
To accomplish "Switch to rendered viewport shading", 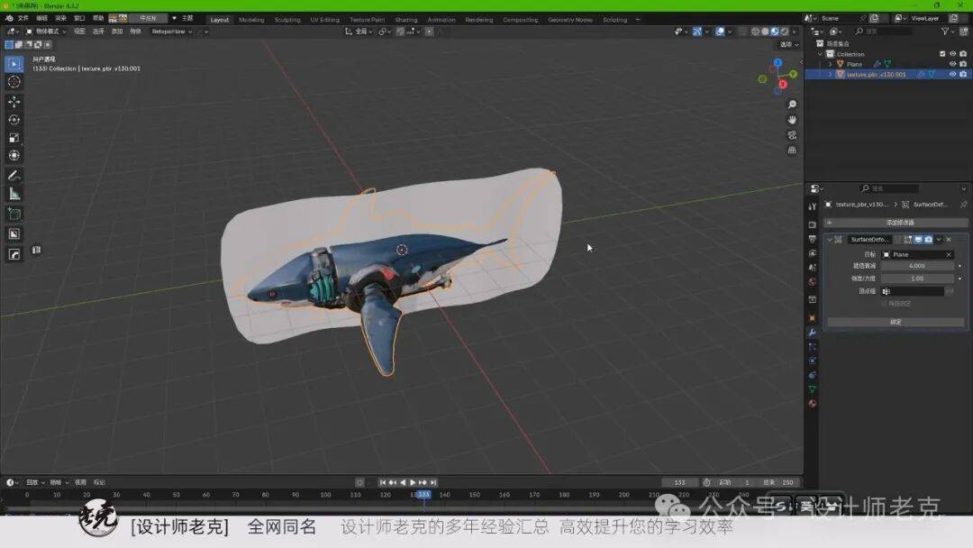I will pyautogui.click(x=785, y=31).
